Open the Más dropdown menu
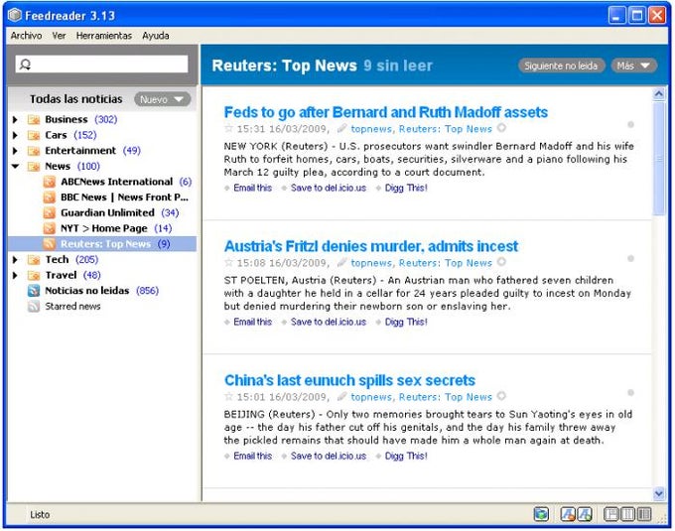The height and width of the screenshot is (531, 675). (x=633, y=66)
